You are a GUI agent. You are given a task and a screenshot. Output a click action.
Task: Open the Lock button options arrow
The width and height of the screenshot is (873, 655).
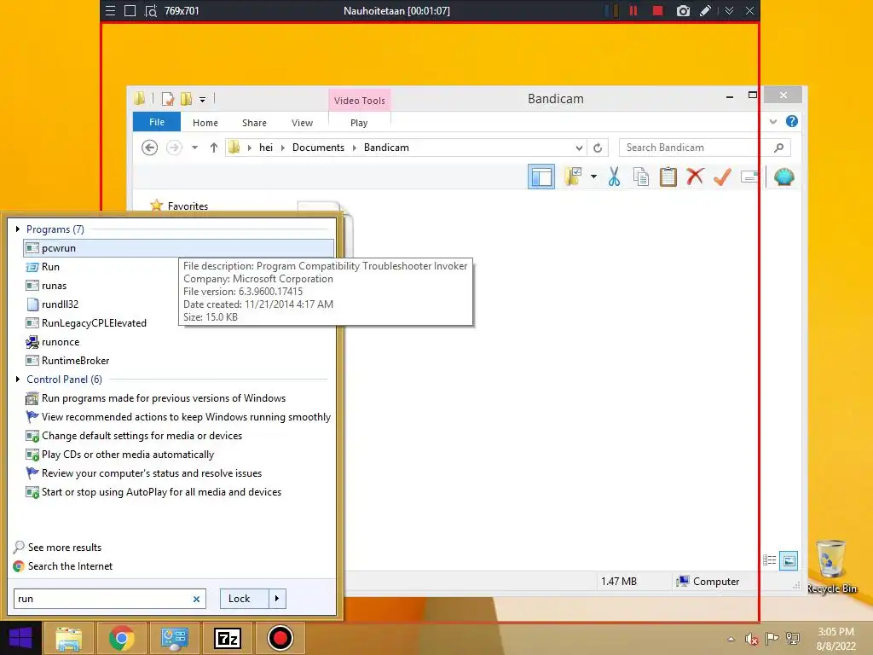[277, 599]
